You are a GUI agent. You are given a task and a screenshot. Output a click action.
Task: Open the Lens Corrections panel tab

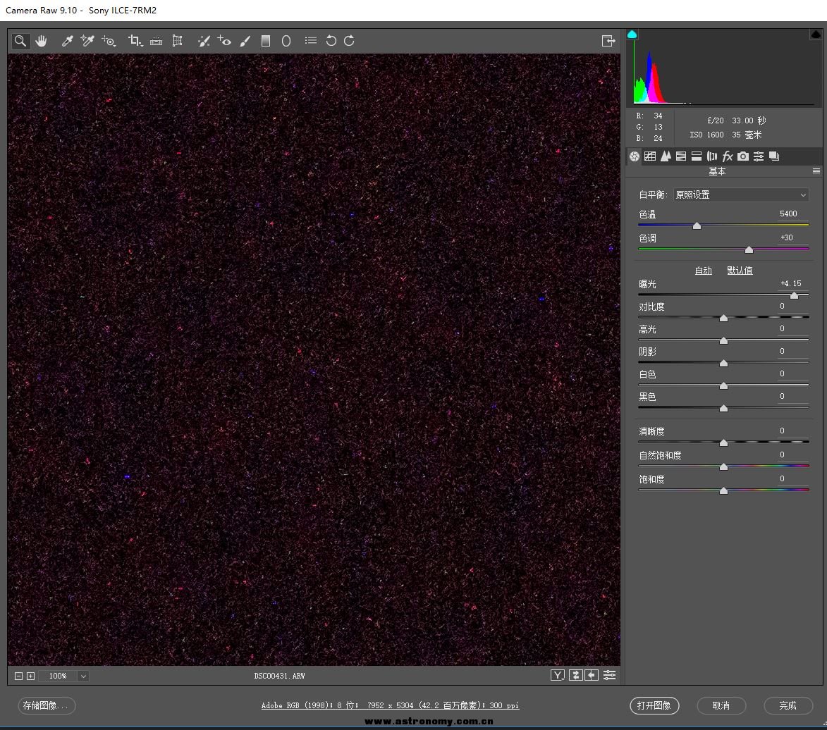(712, 156)
